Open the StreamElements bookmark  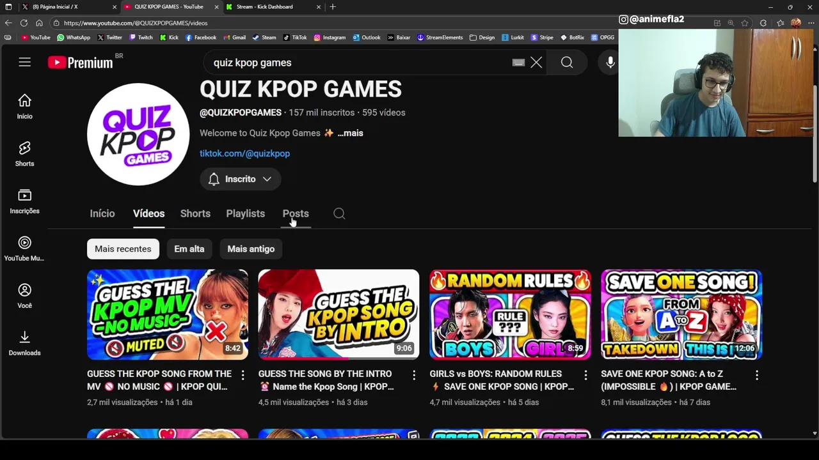click(440, 38)
